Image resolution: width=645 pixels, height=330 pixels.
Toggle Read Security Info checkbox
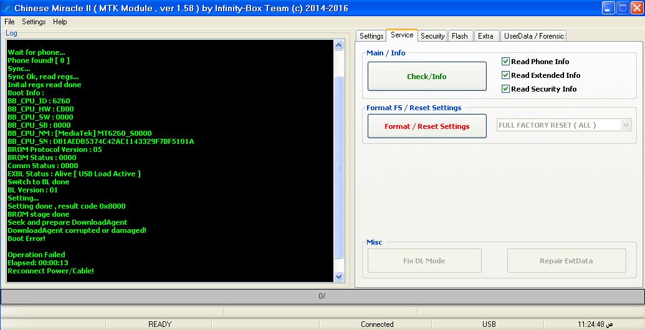pyautogui.click(x=505, y=89)
